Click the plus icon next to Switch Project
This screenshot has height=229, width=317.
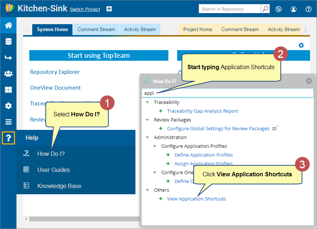[109, 9]
